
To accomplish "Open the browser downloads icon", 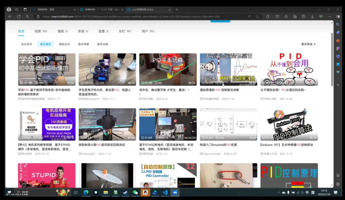I will (312, 16).
